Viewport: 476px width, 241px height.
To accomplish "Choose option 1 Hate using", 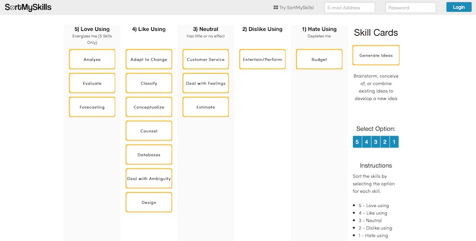I will 393,142.
